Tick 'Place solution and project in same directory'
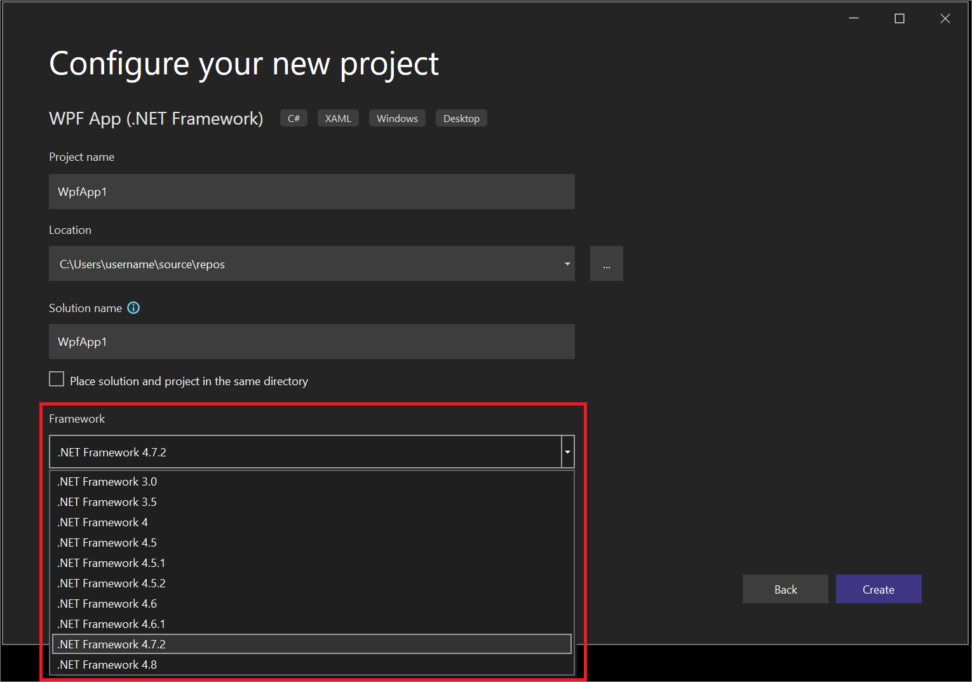This screenshot has height=682, width=972. point(57,379)
